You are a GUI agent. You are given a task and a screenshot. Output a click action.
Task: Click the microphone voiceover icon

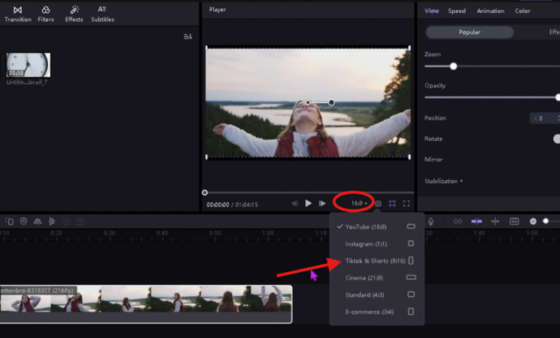pyautogui.click(x=431, y=221)
